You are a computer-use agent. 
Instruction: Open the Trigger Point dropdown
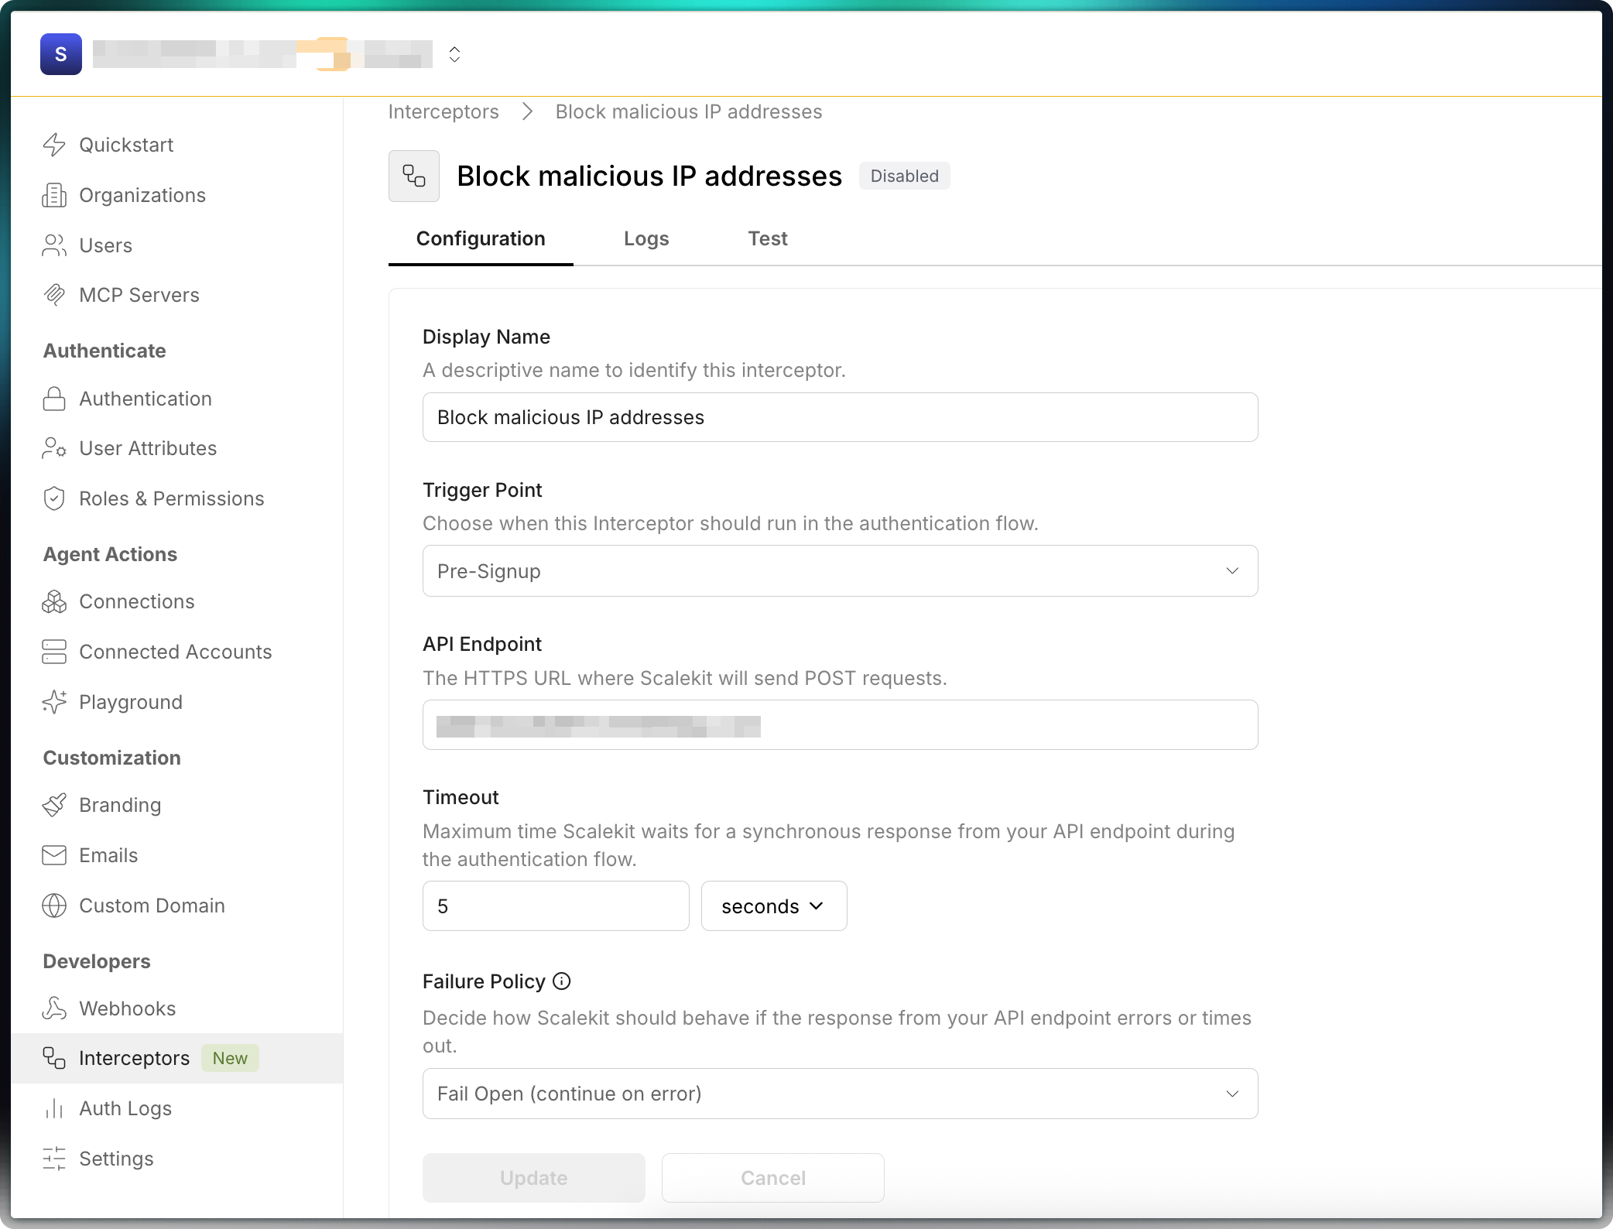pyautogui.click(x=840, y=570)
